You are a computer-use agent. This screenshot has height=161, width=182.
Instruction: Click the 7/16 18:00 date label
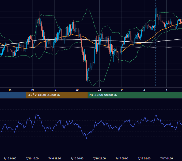(55, 158)
